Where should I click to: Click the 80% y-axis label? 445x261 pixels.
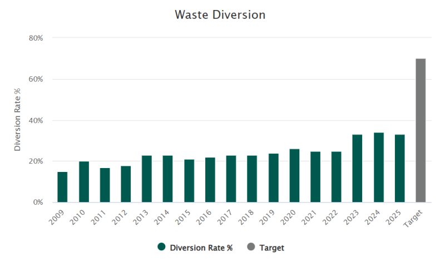[36, 38]
